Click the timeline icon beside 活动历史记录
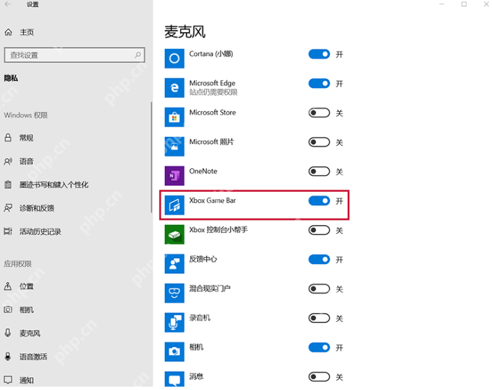This screenshot has width=493, height=390. tap(8, 231)
